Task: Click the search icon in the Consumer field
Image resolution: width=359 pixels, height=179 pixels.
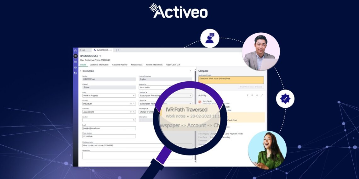Action: (x=134, y=112)
